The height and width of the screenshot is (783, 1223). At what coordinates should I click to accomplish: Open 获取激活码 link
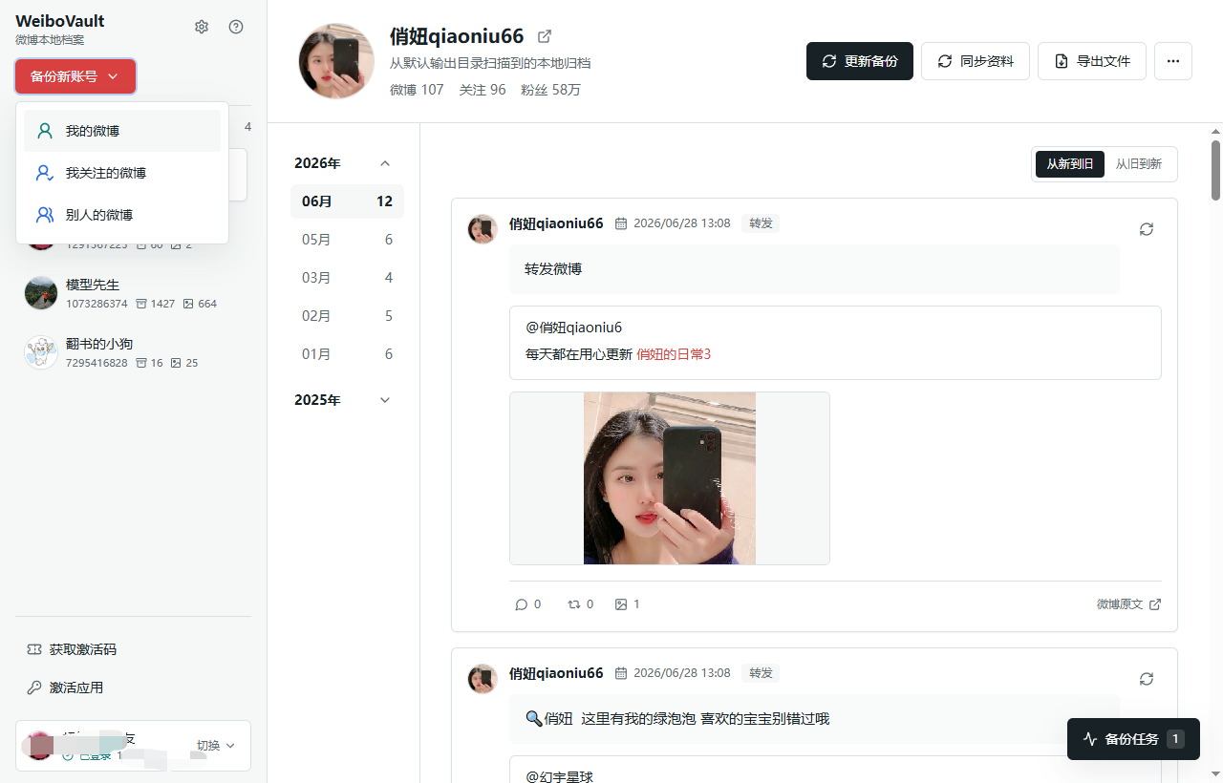72,649
